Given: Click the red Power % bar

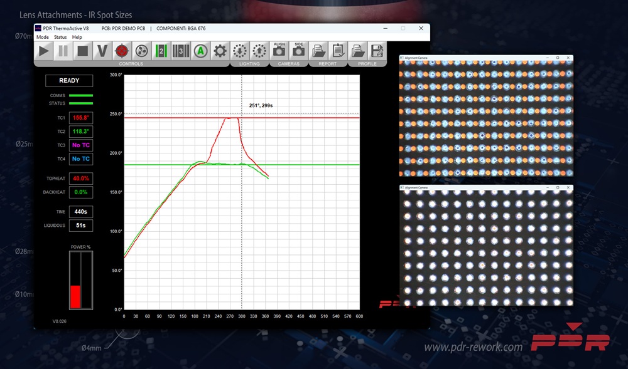Looking at the screenshot, I should [75, 296].
